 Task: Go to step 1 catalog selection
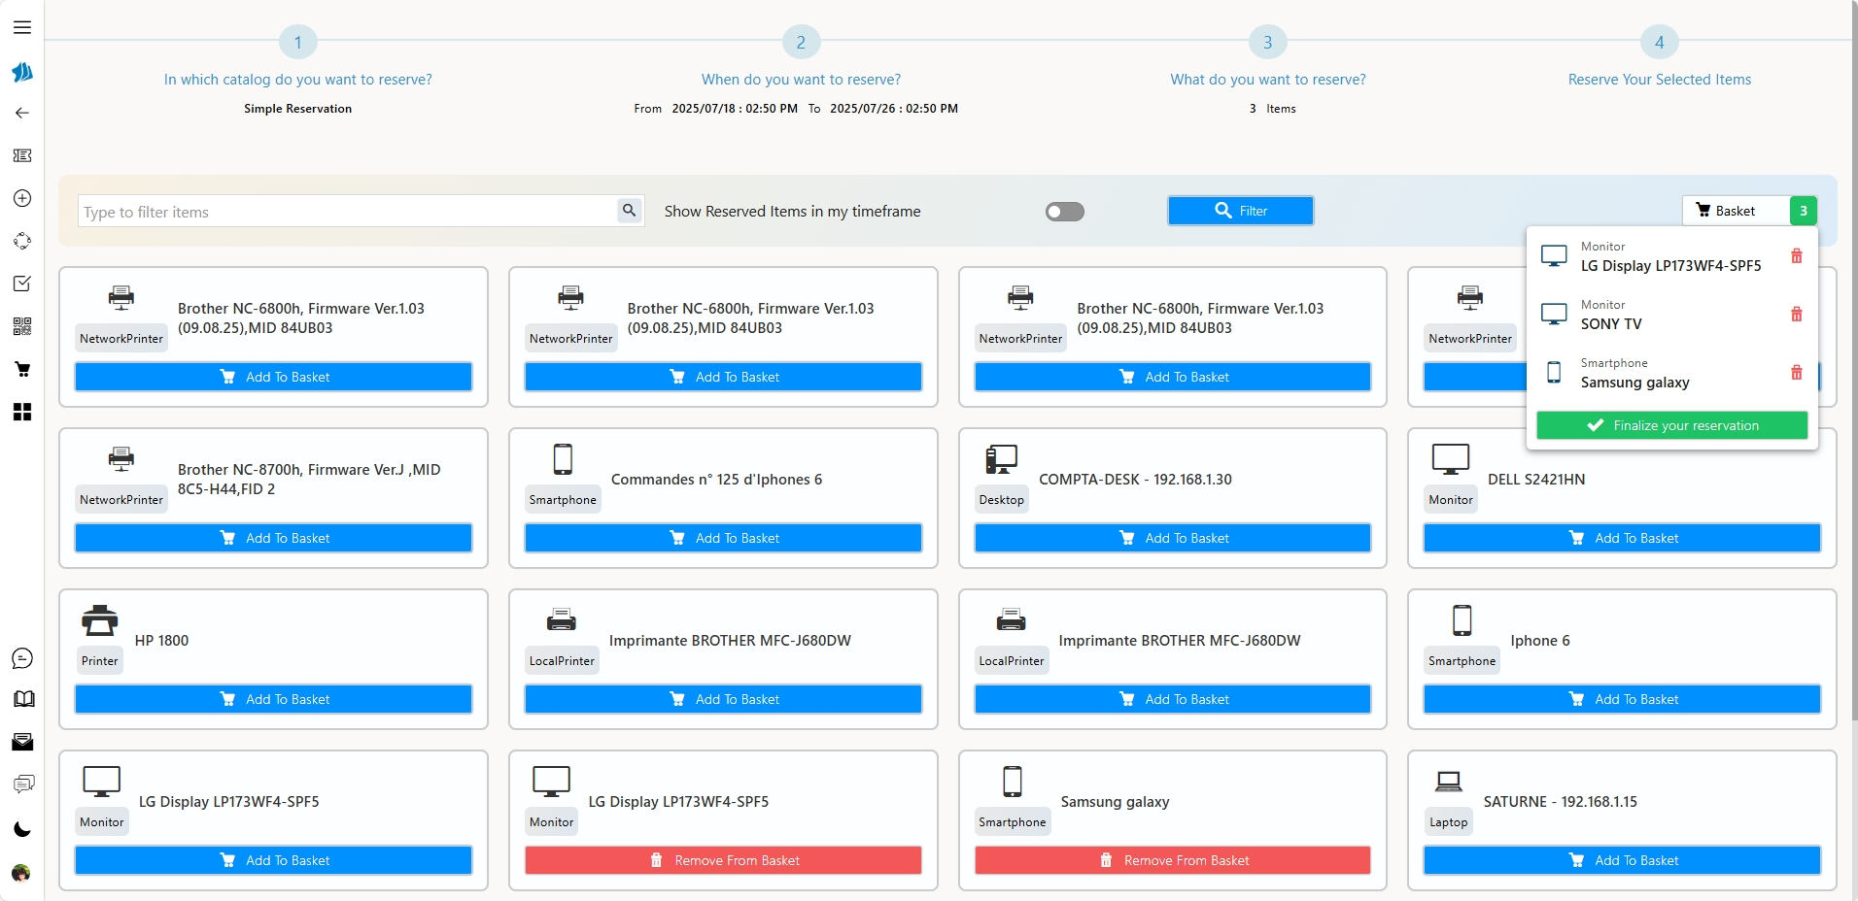297,43
